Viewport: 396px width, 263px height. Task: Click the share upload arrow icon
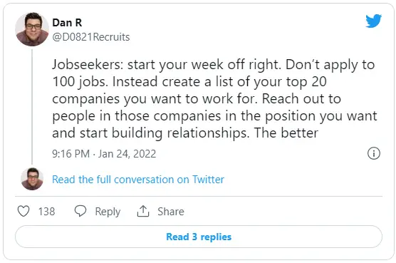pyautogui.click(x=143, y=211)
